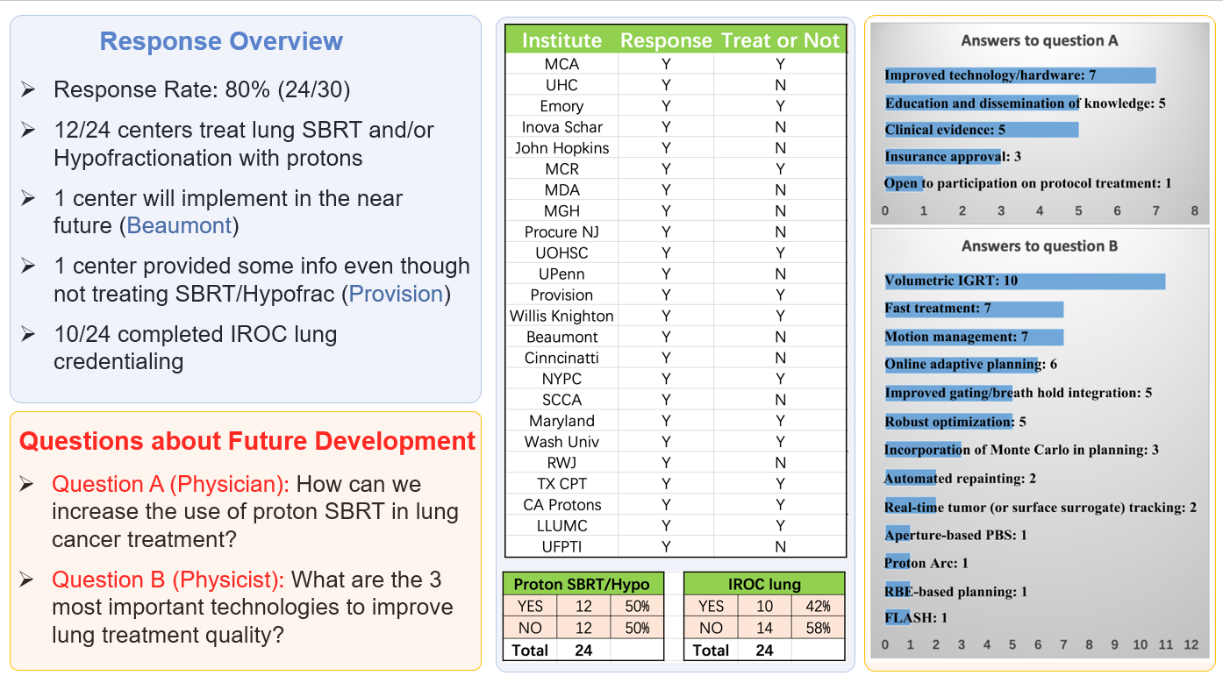Select the 'UPenn' institute cell
Viewport: 1223px width, 690px height.
(561, 274)
